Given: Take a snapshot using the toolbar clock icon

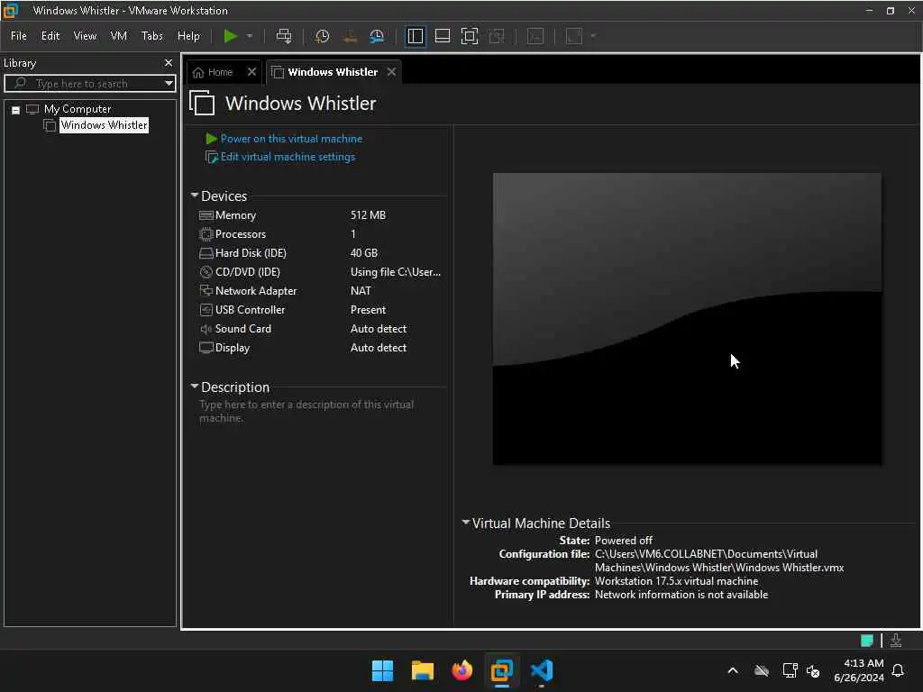Looking at the screenshot, I should pos(322,36).
